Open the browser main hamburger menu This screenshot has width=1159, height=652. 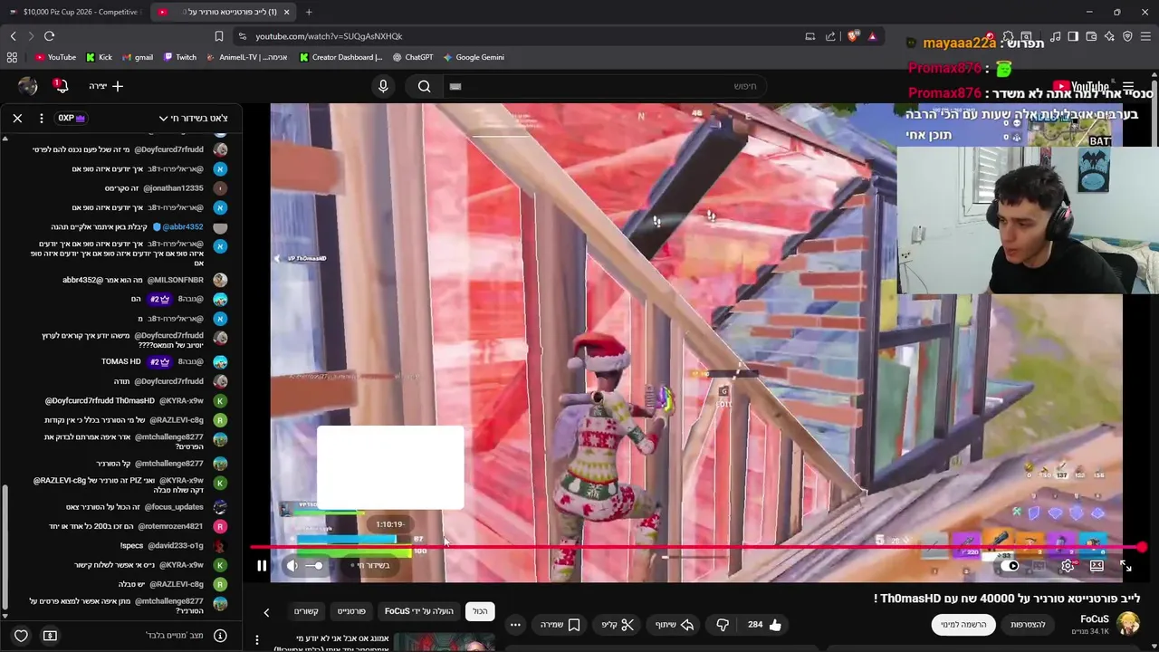(1146, 36)
